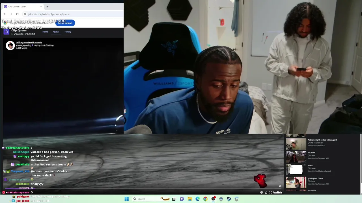Click the taskbar Search box
The width and height of the screenshot is (362, 203).
click(150, 199)
